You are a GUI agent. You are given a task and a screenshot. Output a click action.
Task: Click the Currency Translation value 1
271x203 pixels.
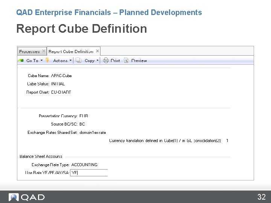pyautogui.click(x=227, y=141)
